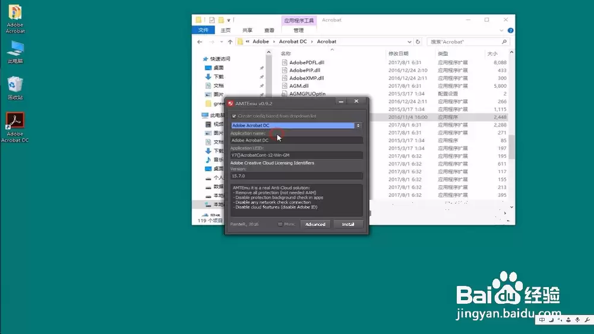Click the Advanced button in AMTEmu
594x334 pixels.
315,224
